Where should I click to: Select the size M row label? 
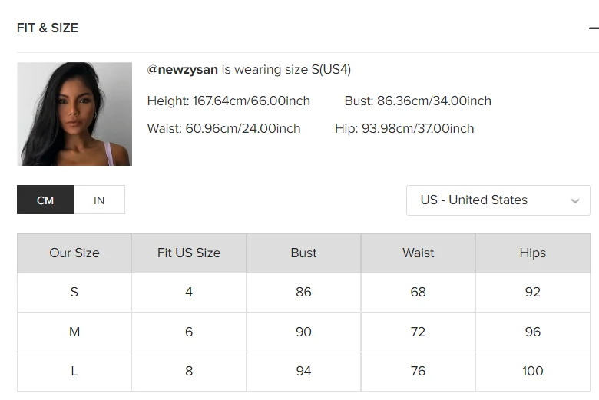click(74, 332)
